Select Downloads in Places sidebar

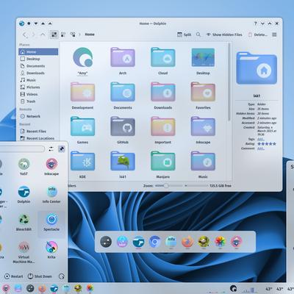38,73
